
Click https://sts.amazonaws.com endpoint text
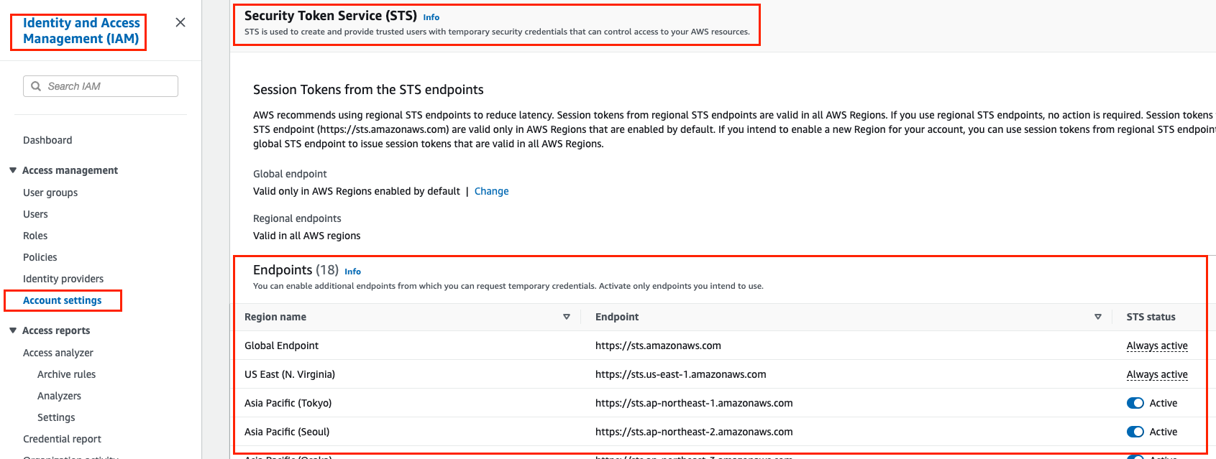(x=658, y=346)
